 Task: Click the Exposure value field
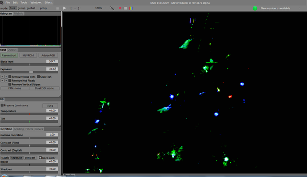[52, 69]
